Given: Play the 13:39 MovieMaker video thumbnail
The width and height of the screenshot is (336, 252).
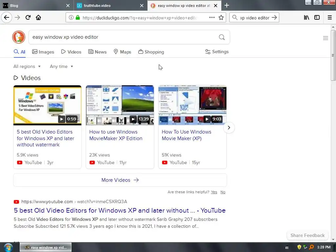Looking at the screenshot, I should (120, 105).
